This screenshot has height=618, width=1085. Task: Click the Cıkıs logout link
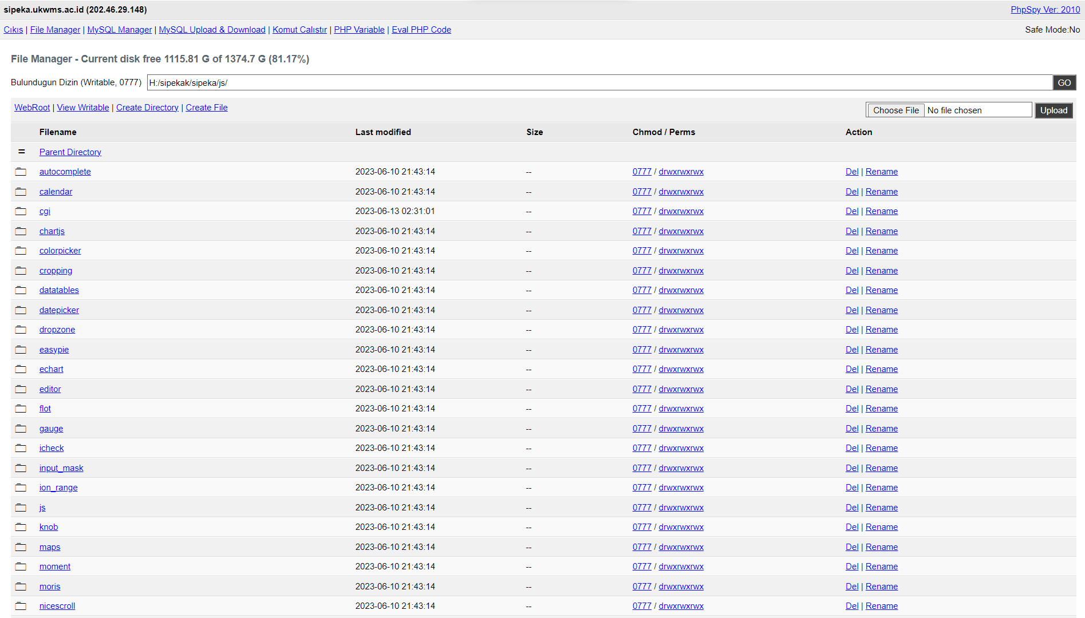tap(13, 30)
